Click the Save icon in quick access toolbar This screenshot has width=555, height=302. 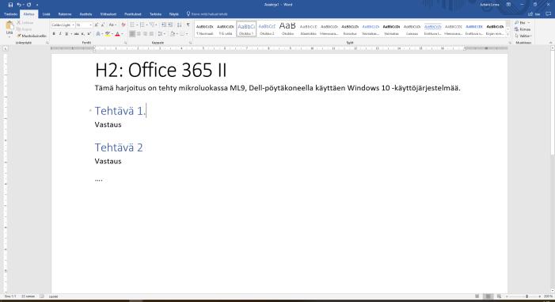tap(10, 5)
